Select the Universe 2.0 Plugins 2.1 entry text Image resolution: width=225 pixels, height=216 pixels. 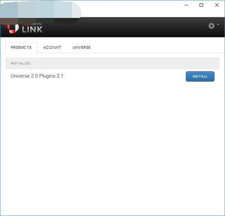37,76
